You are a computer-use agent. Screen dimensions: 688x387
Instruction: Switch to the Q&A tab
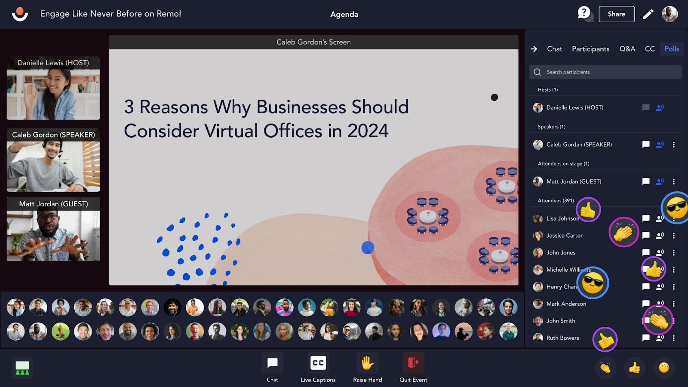(627, 49)
